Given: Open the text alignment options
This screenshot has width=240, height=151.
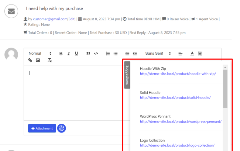Looking at the screenshot, I should tap(180, 54).
